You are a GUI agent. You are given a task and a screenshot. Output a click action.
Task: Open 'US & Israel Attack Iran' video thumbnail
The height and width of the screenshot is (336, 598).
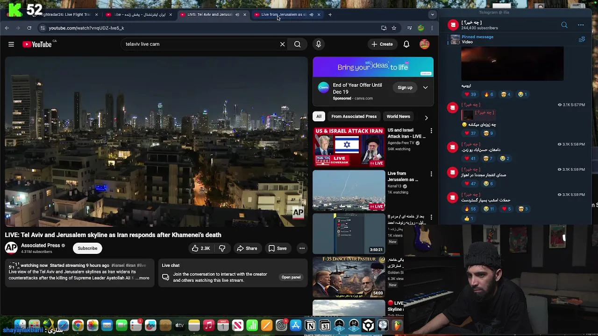click(x=349, y=147)
